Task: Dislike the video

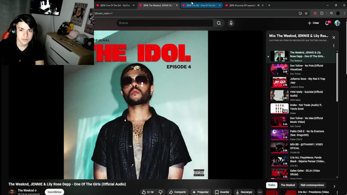Action: (x=160, y=192)
